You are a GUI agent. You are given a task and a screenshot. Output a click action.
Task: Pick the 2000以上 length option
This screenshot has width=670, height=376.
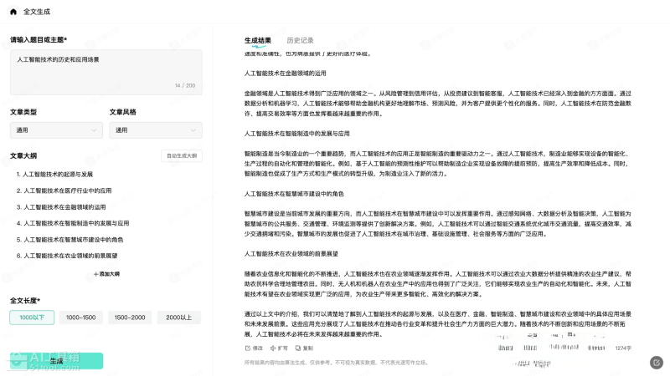178,318
